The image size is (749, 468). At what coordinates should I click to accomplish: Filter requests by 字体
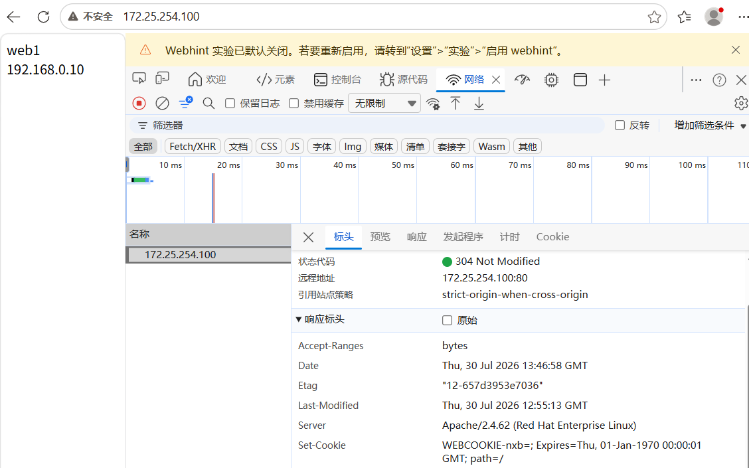coord(321,147)
